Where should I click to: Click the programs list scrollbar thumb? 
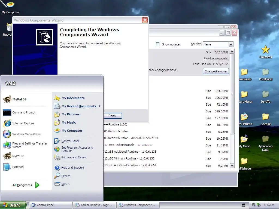[x=232, y=94]
